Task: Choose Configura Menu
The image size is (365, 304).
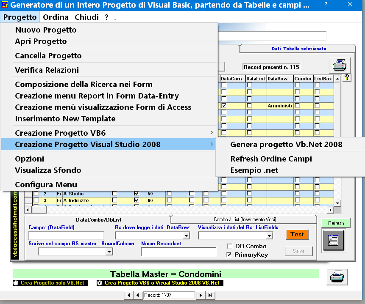Action: tap(46, 185)
